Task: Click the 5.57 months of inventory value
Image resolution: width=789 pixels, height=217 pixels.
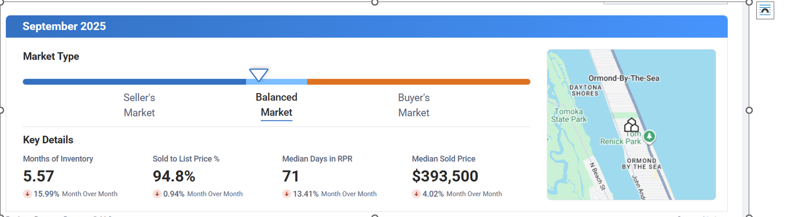Action: pyautogui.click(x=39, y=176)
